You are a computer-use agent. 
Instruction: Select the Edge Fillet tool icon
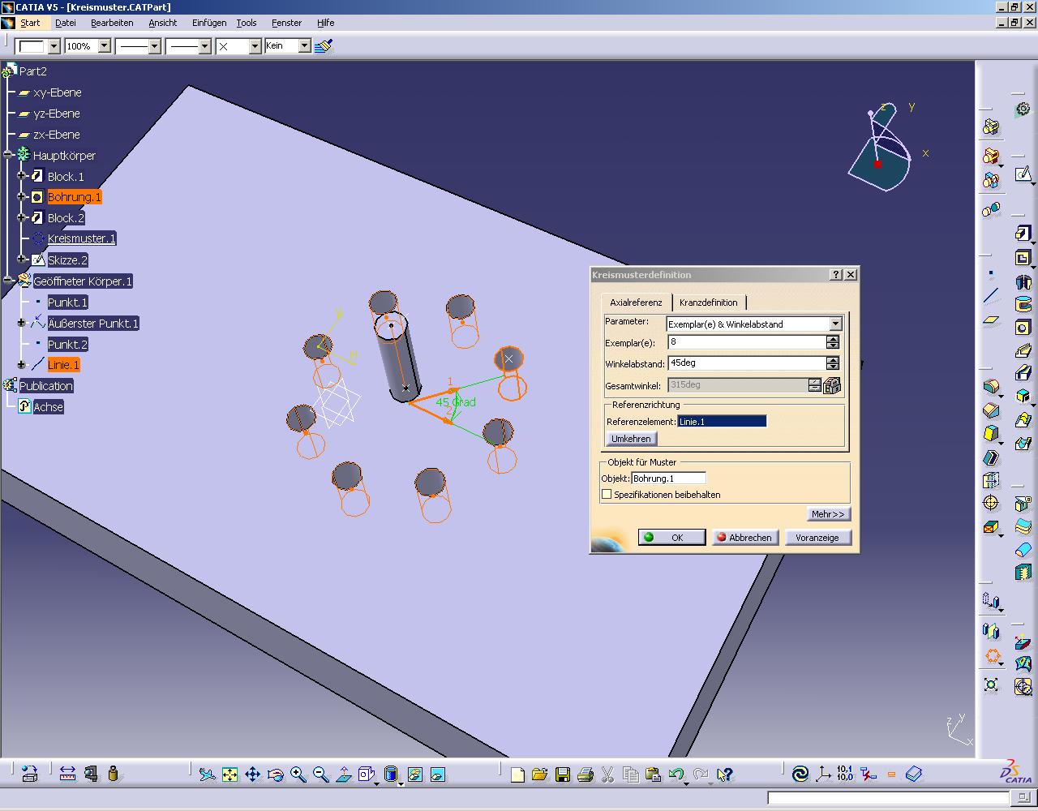(x=991, y=385)
